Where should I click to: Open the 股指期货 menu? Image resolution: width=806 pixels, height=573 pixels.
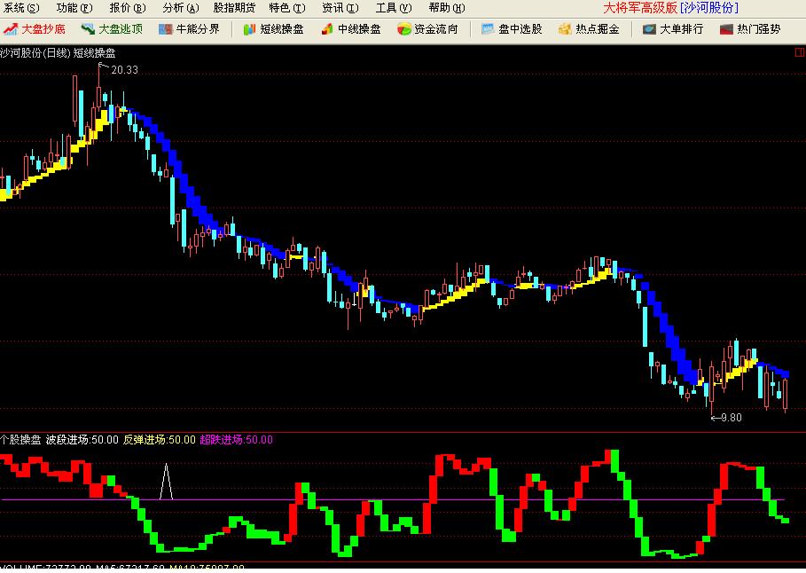pyautogui.click(x=233, y=7)
